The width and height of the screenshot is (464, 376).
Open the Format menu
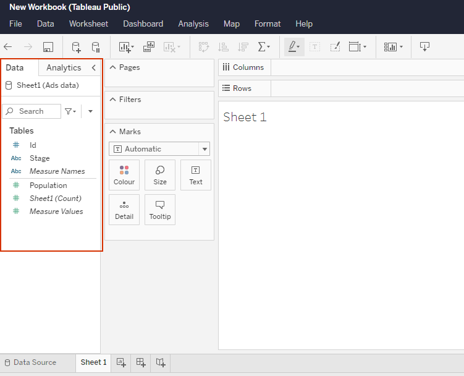coord(268,23)
